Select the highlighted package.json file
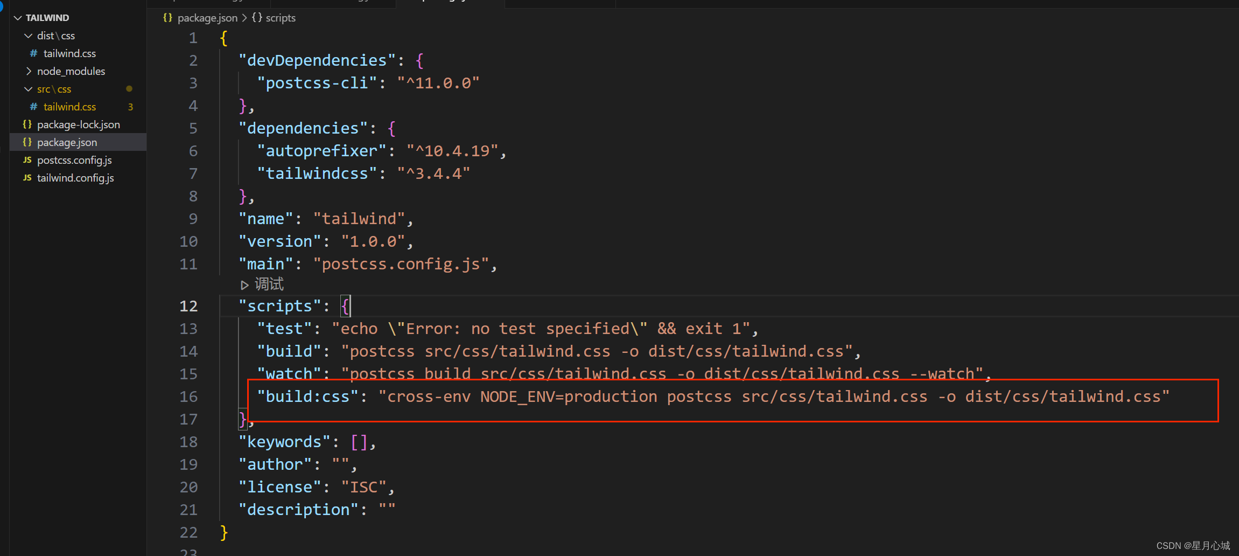Image resolution: width=1239 pixels, height=556 pixels. pyautogui.click(x=67, y=142)
